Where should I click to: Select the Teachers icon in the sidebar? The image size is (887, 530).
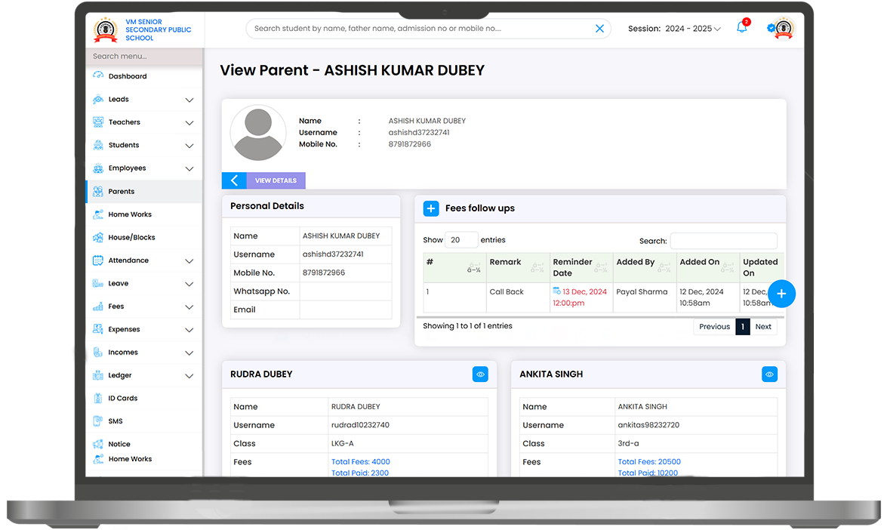(97, 122)
